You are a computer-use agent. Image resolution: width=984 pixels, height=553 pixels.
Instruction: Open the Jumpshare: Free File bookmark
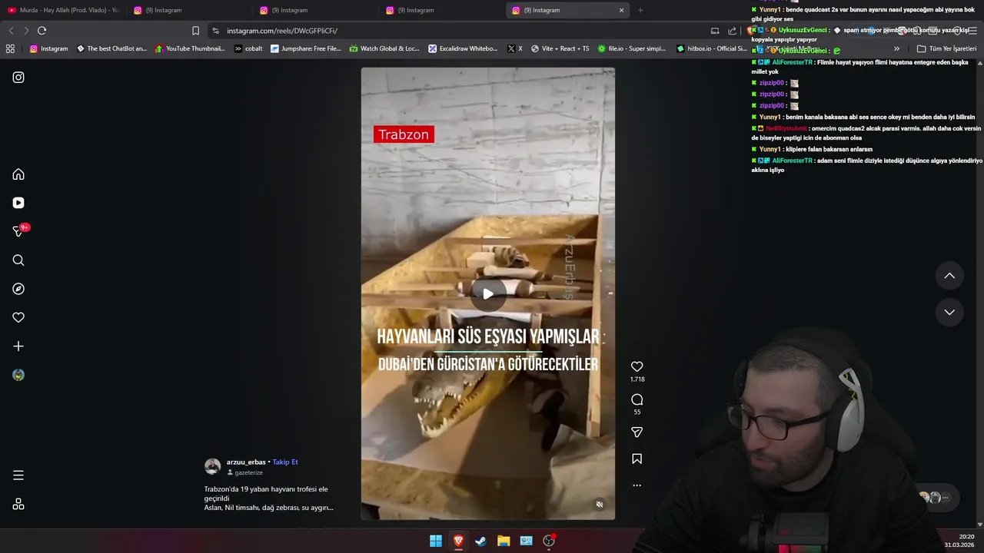[x=306, y=48]
